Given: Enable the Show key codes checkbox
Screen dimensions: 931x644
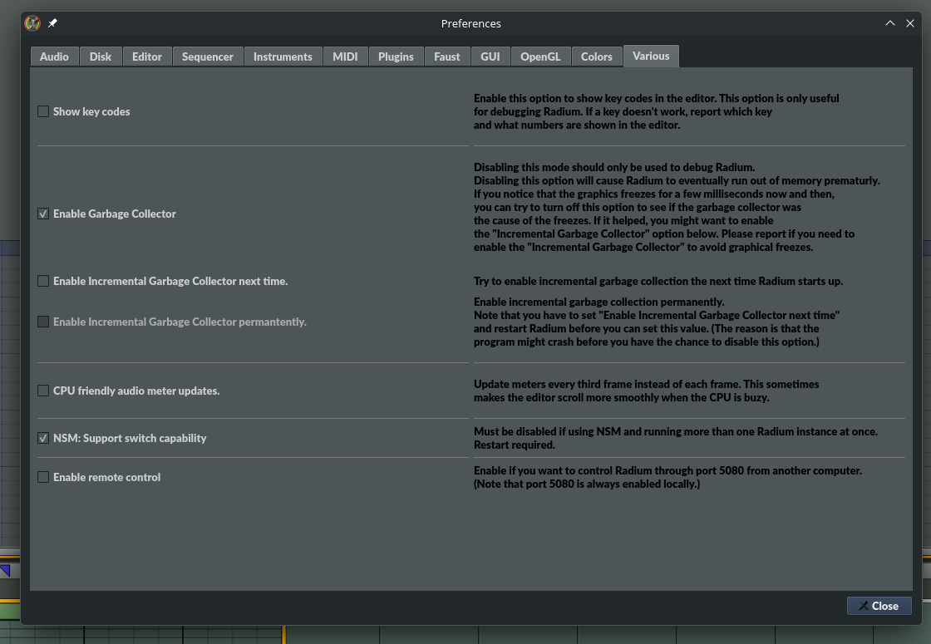Looking at the screenshot, I should click(43, 111).
